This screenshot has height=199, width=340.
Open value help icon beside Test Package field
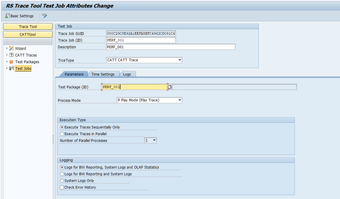[x=170, y=87]
